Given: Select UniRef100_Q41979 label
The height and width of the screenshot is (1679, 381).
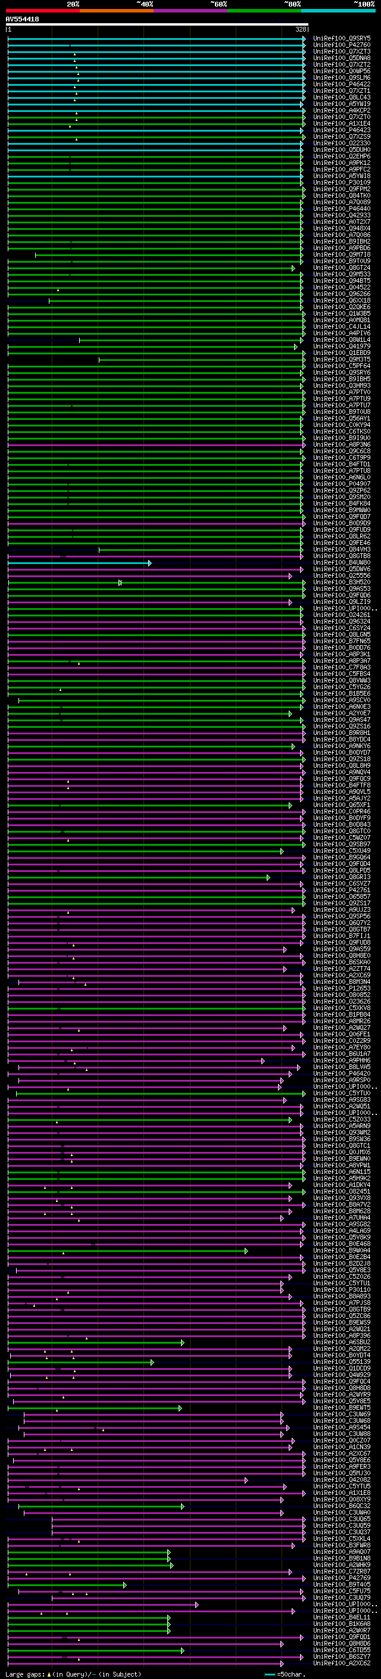Looking at the screenshot, I should point(342,346).
